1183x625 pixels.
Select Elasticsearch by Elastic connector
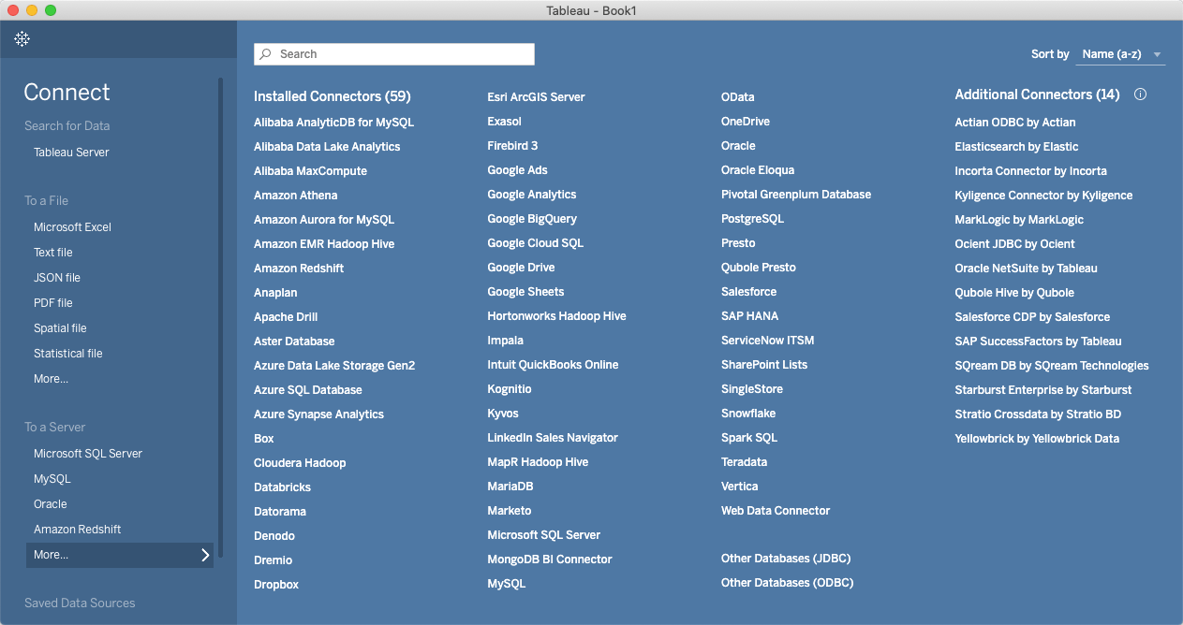pyautogui.click(x=1015, y=147)
